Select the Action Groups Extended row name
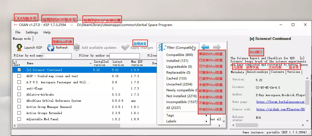 point(44,113)
